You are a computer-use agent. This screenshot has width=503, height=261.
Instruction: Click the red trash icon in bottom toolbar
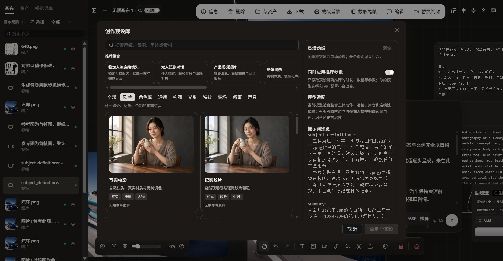(401, 246)
